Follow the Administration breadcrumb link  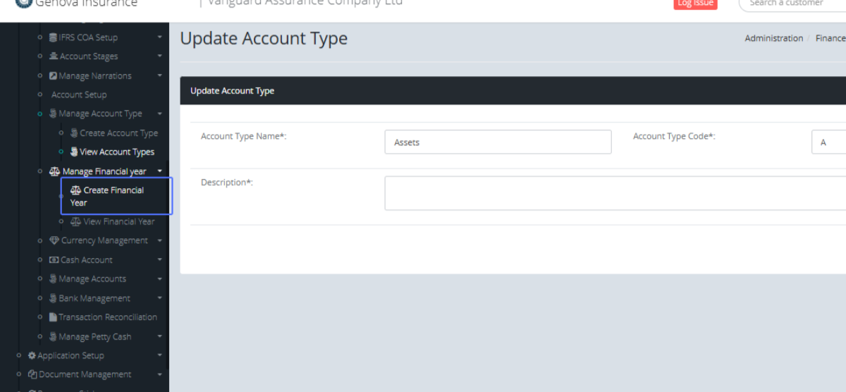click(773, 39)
